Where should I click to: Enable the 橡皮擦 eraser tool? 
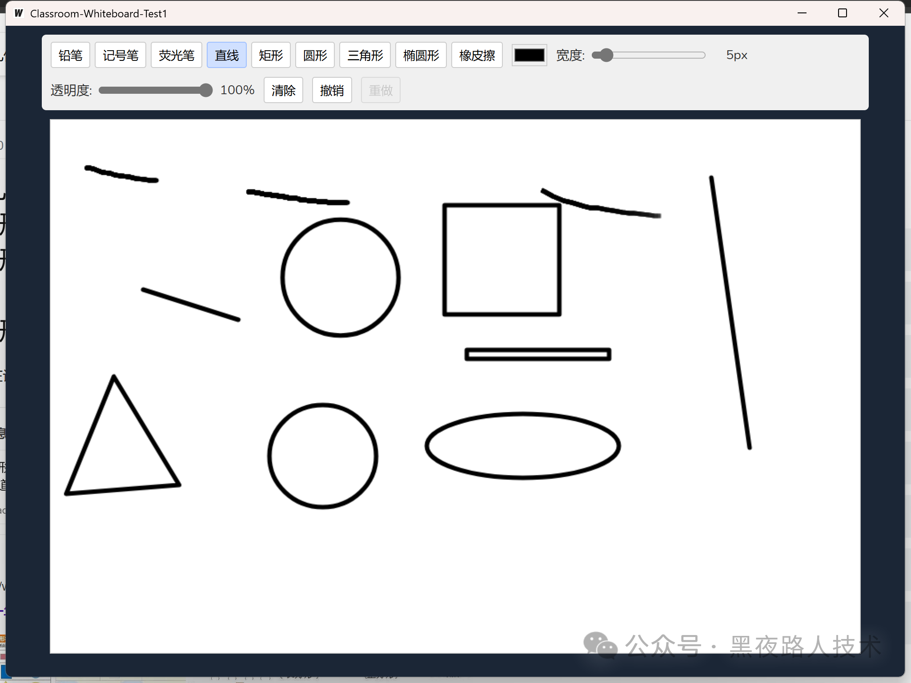point(477,55)
